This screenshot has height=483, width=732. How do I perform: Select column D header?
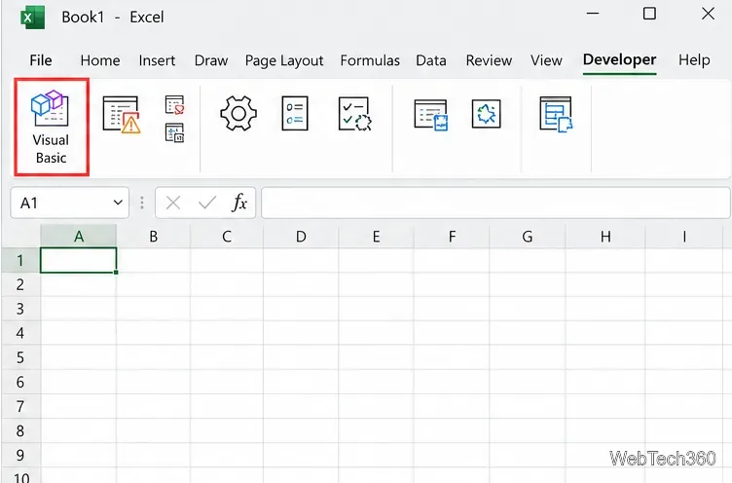301,237
